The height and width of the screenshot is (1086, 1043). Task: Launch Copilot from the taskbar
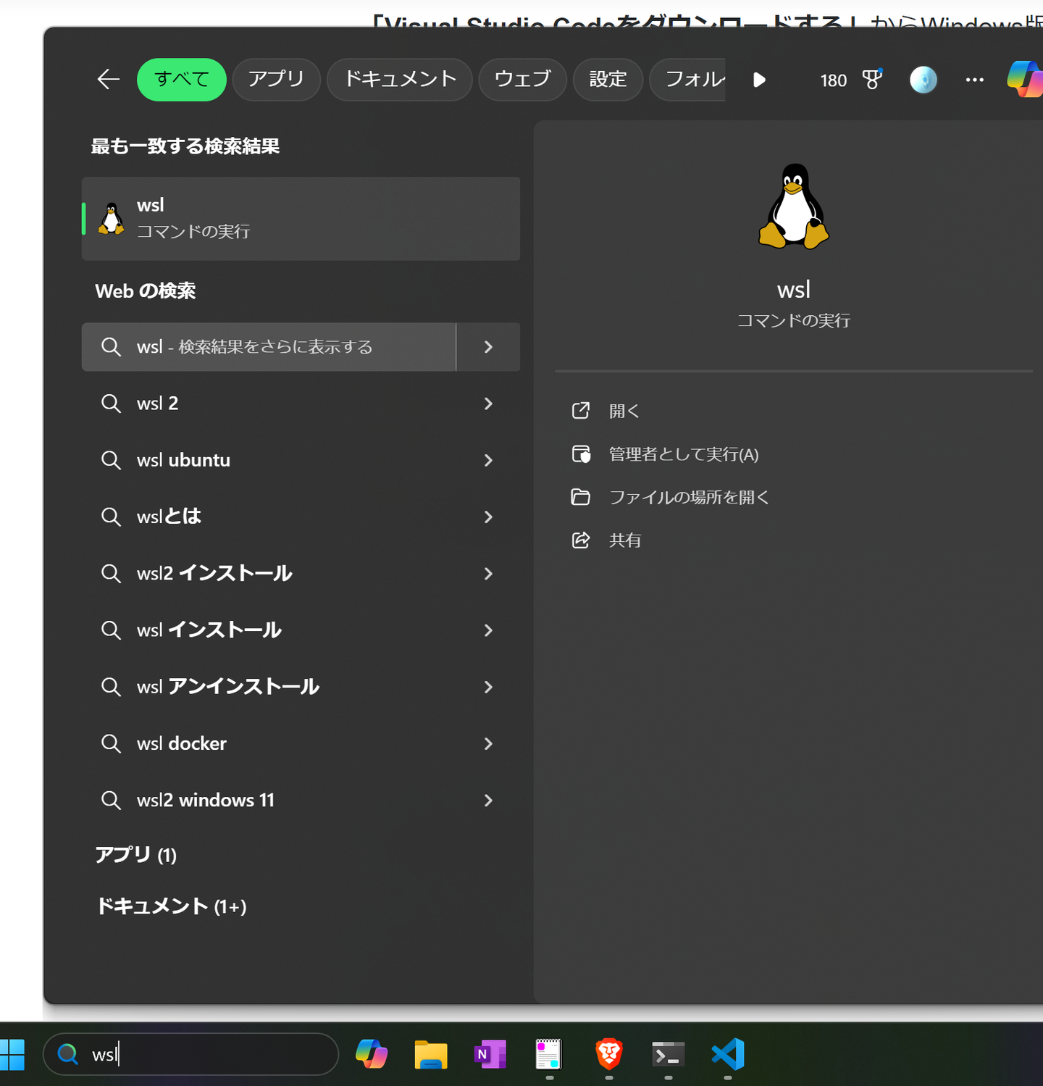(372, 1054)
